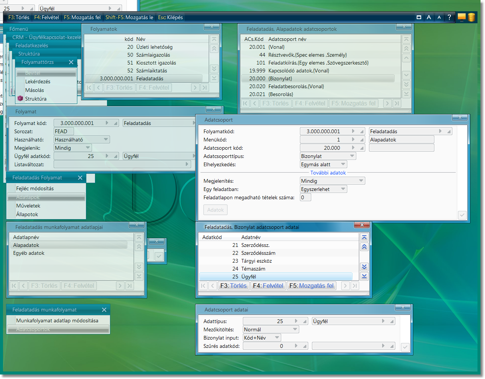Select Műveletek in Feladatadás Folyamat menu
The height and width of the screenshot is (379, 485).
[x=47, y=206]
